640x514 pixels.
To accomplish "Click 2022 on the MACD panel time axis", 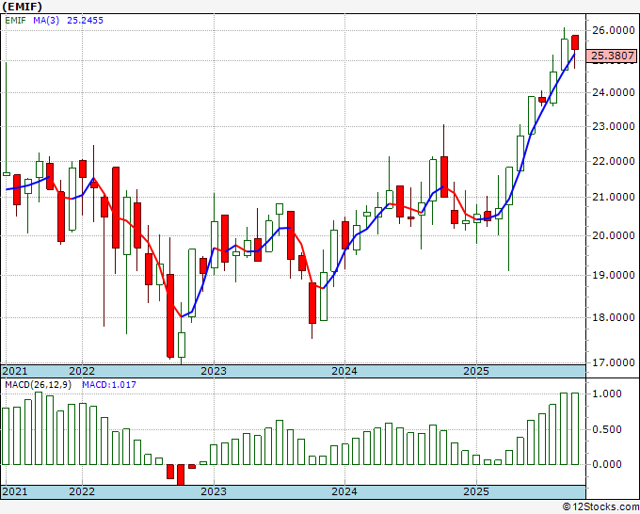I will (x=82, y=491).
